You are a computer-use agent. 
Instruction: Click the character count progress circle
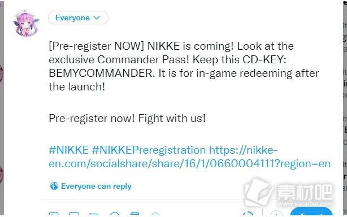click(x=248, y=214)
